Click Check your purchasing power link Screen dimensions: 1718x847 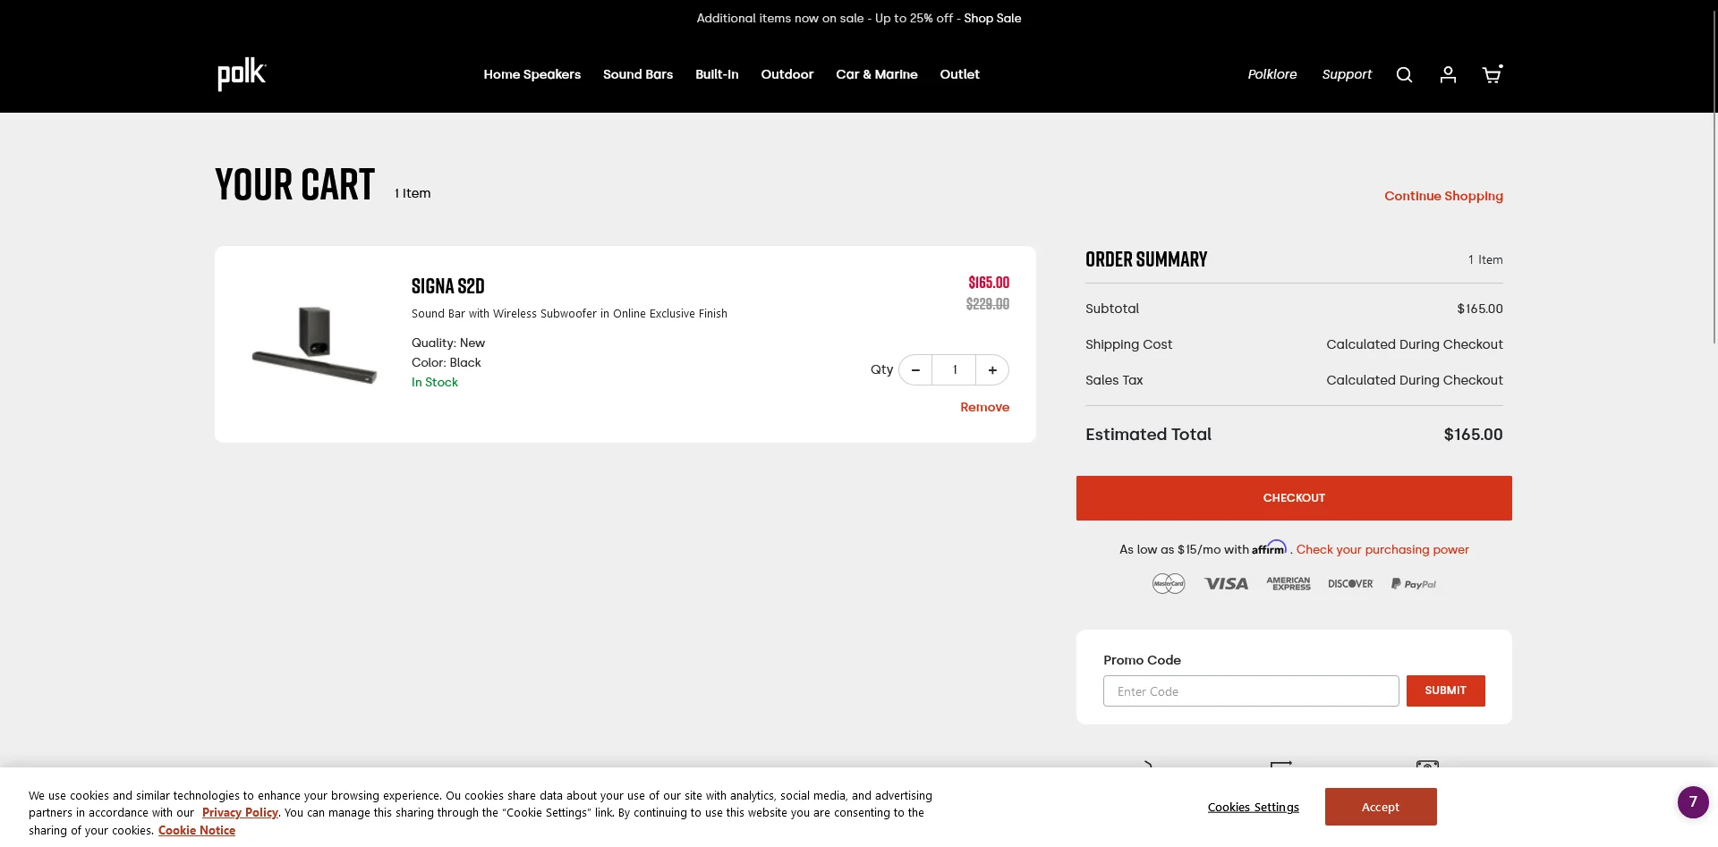click(x=1382, y=549)
